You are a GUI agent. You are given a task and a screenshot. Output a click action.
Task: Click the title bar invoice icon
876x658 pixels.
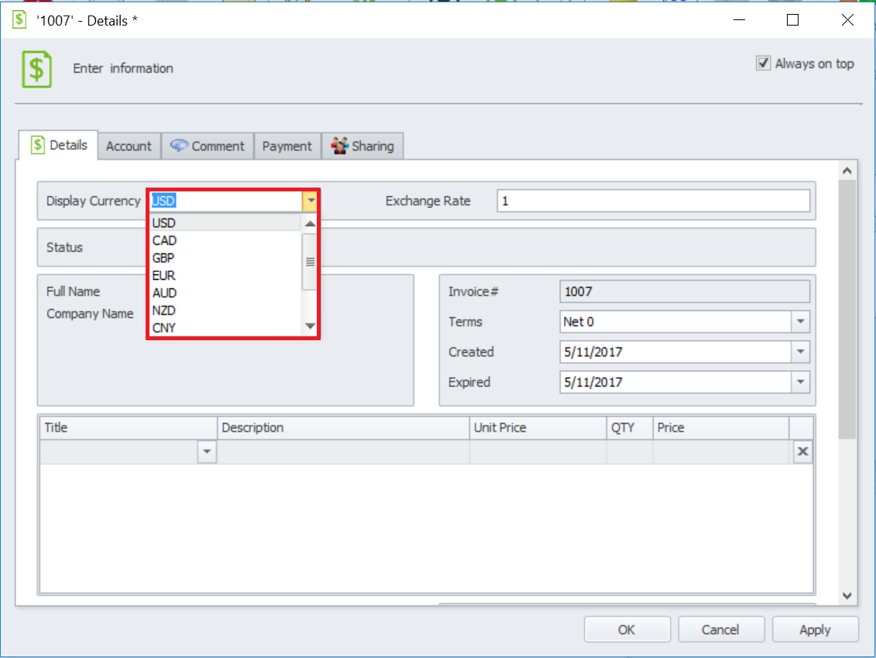[x=19, y=20]
